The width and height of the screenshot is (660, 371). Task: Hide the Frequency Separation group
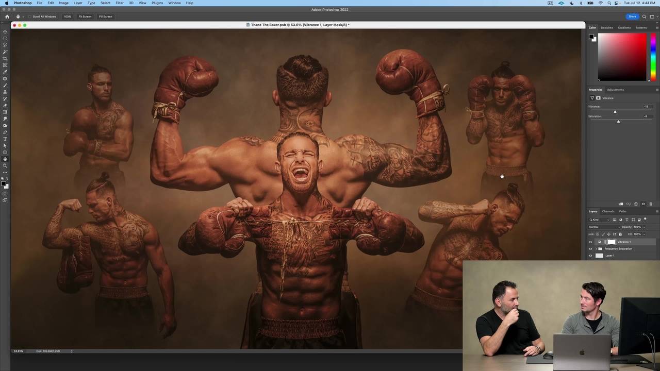[590, 249]
